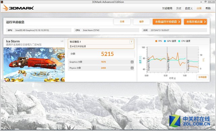Open 详细信息 button below the chart
Image resolution: width=216 pixels, height=131 pixels.
coord(202,77)
